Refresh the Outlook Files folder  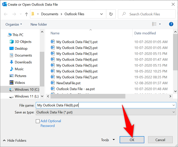tap(111, 14)
